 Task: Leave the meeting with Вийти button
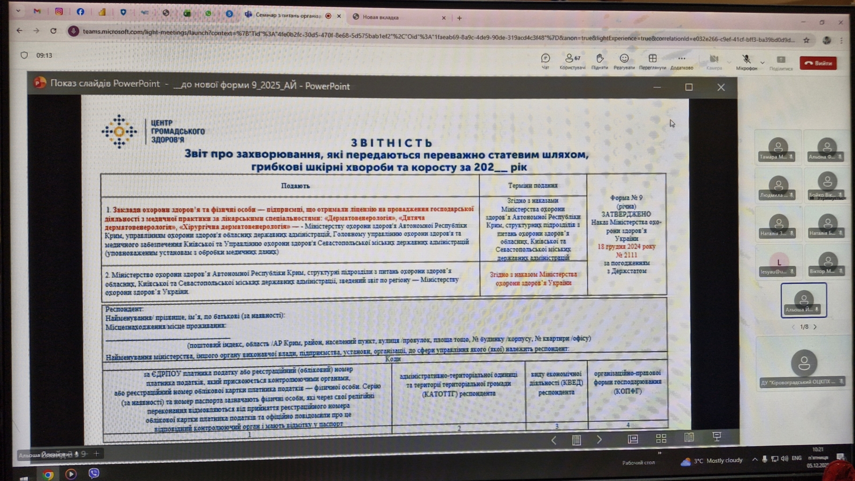818,63
